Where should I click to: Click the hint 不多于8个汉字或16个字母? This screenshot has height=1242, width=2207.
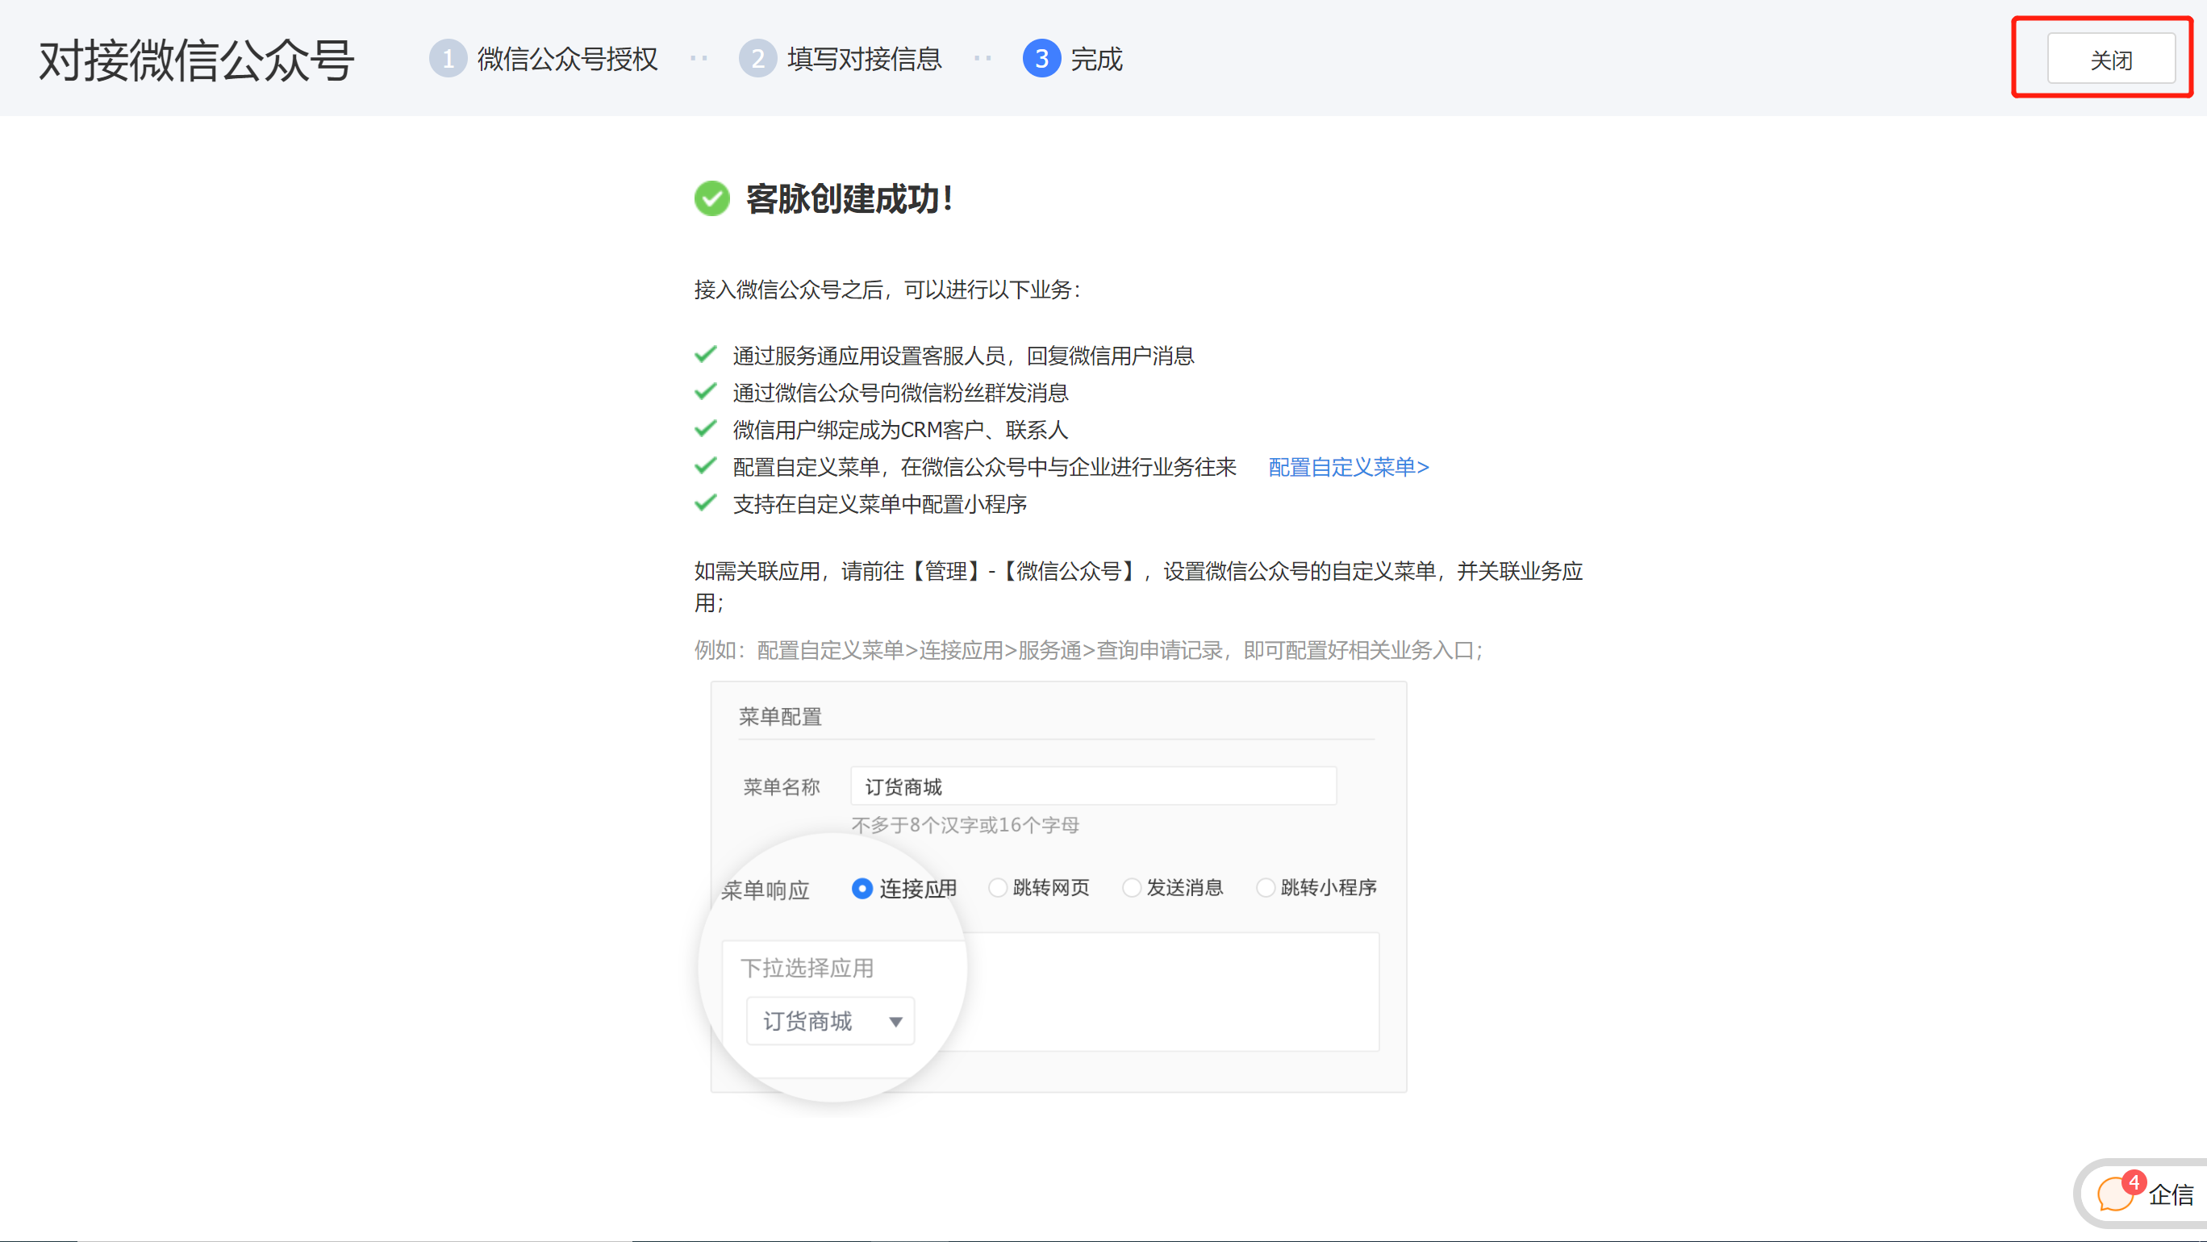click(x=965, y=825)
